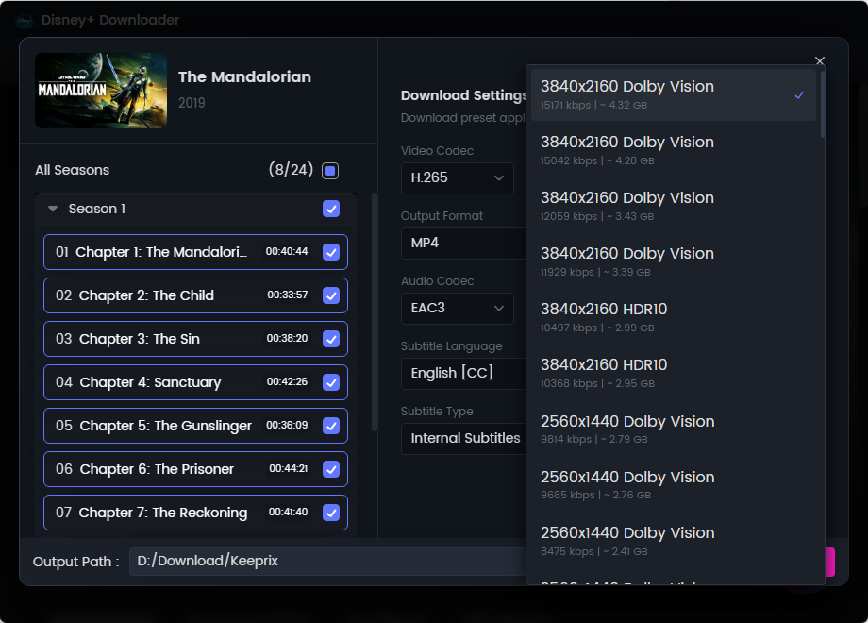Image resolution: width=868 pixels, height=623 pixels.
Task: Click the 00:40:44 duration of Chapter 1
Action: pyautogui.click(x=287, y=251)
